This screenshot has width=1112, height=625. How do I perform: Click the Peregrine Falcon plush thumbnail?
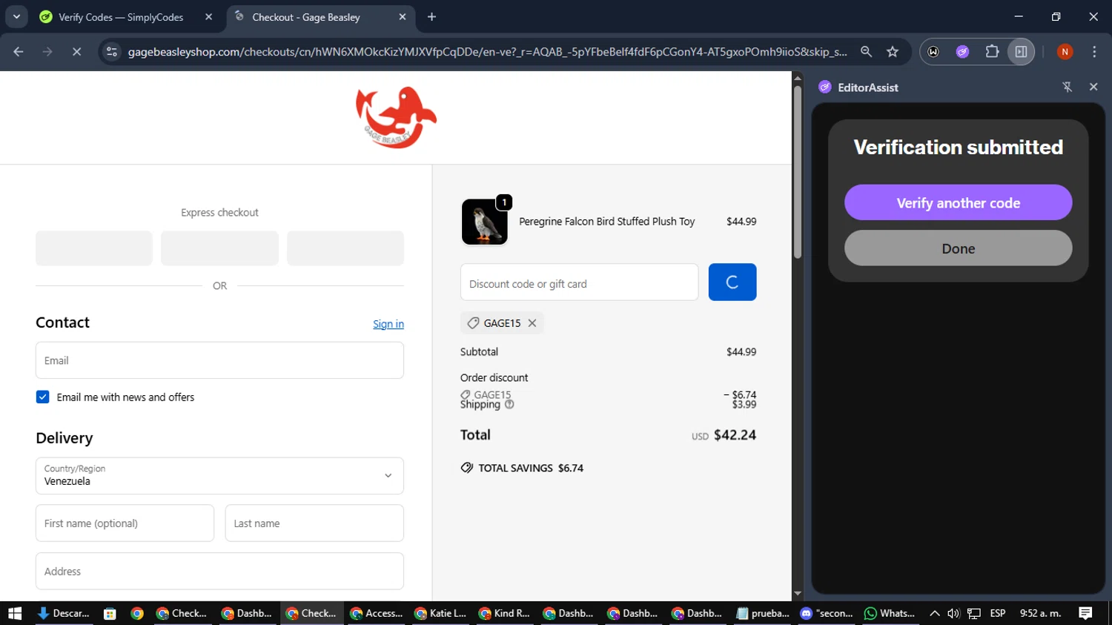pos(485,222)
